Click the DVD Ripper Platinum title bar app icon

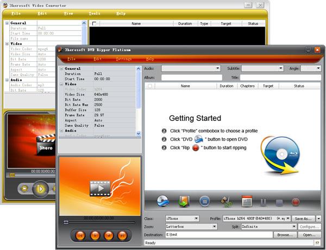click(x=60, y=49)
